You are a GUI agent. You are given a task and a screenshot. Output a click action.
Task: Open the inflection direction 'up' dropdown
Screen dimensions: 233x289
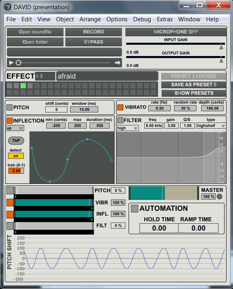point(15,128)
